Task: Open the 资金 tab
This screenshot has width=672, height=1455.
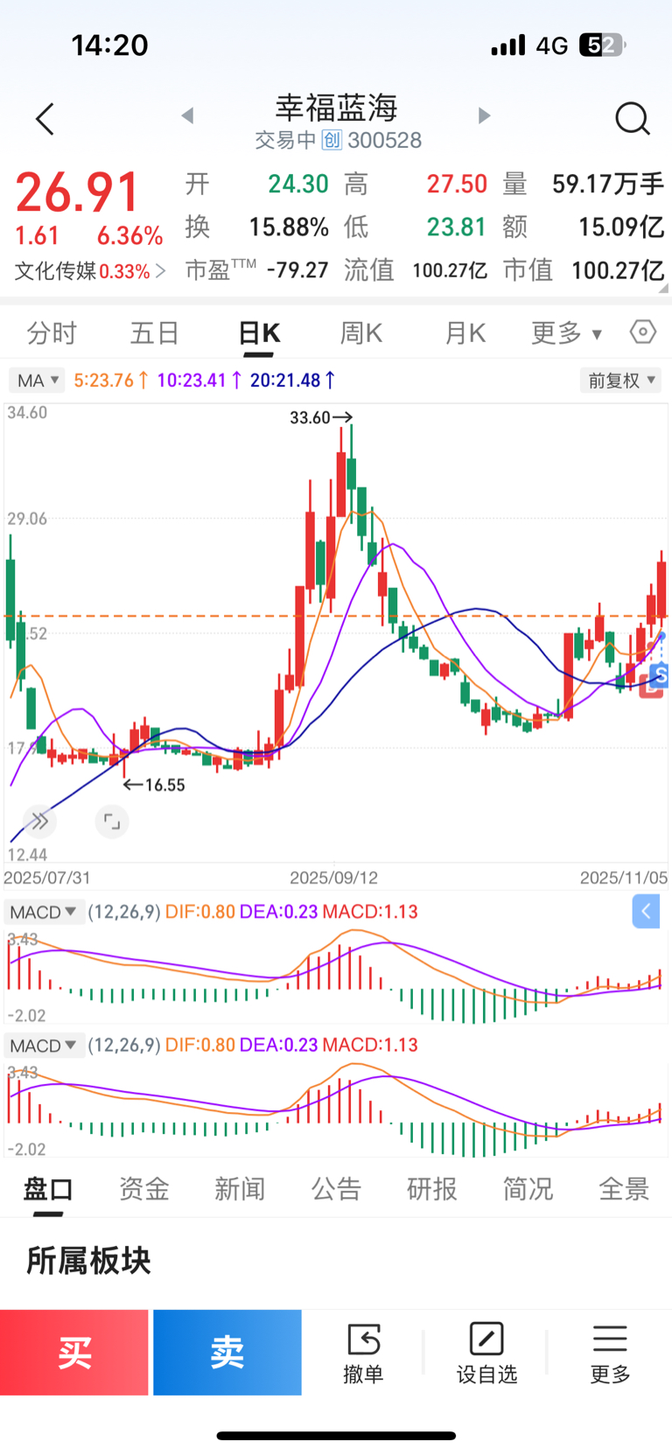Action: click(144, 1188)
